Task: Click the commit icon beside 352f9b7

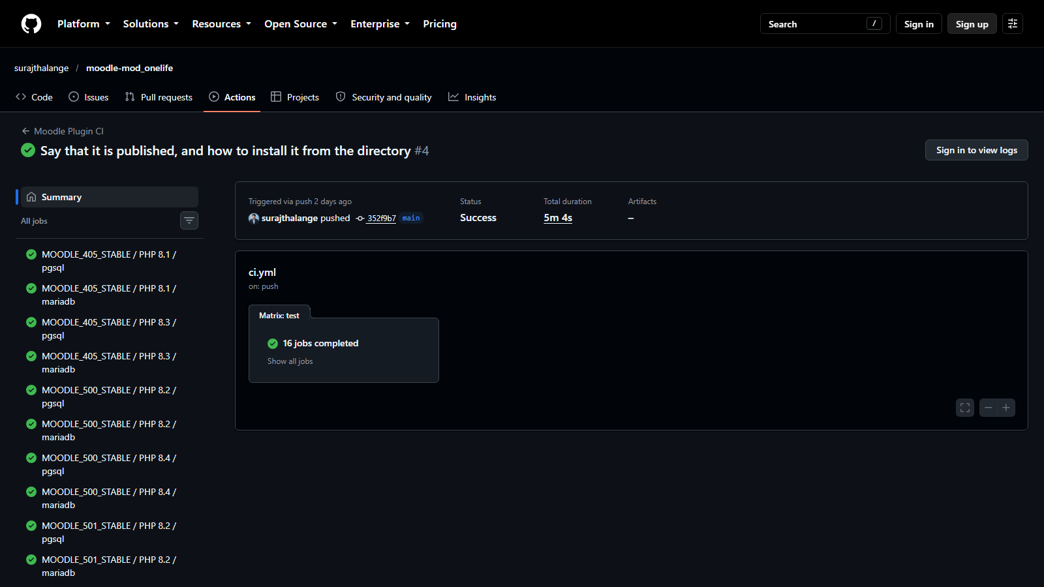Action: (360, 218)
